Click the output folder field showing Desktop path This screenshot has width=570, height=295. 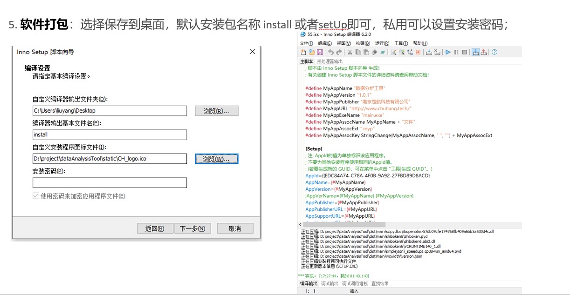pos(110,111)
